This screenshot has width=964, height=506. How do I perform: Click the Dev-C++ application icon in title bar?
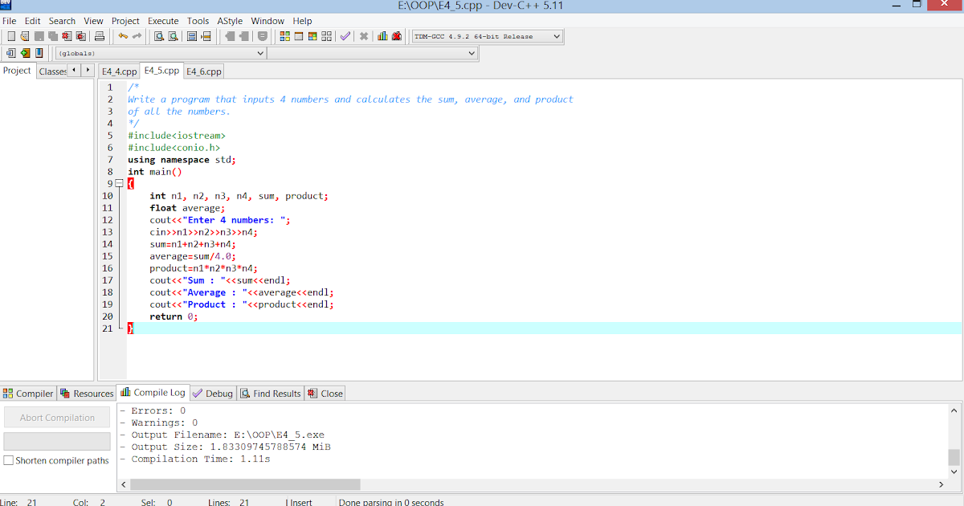(x=6, y=5)
